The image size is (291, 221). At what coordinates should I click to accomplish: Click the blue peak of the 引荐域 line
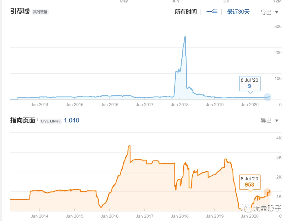[185, 37]
